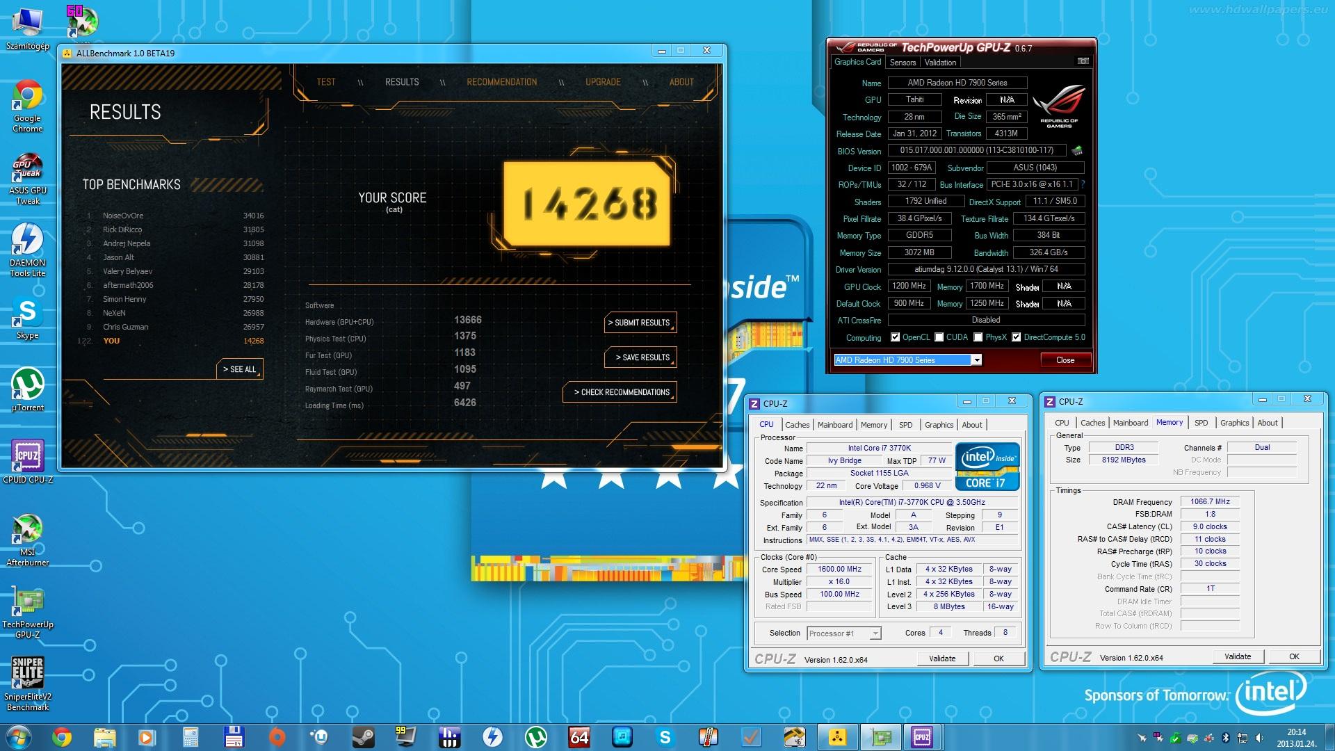Launch µTorrent desktop shortcut
Viewport: 1335px width, 751px height.
click(x=27, y=389)
